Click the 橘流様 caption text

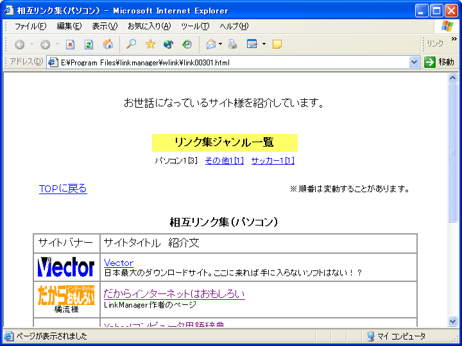[x=66, y=309]
